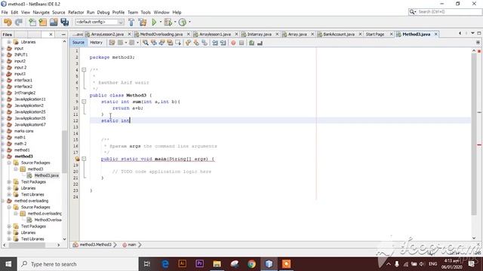Open the Profile Project dropdown arrow
The image size is (483, 271).
coord(189,22)
